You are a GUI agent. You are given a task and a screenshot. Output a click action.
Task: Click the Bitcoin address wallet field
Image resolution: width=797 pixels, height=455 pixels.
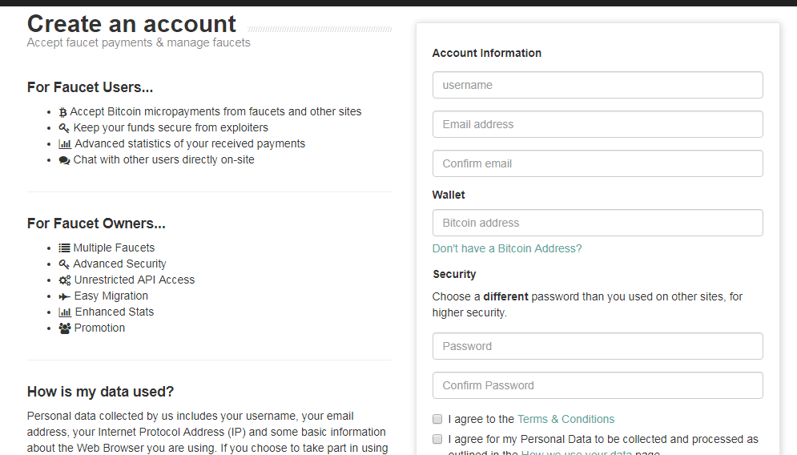(x=598, y=223)
